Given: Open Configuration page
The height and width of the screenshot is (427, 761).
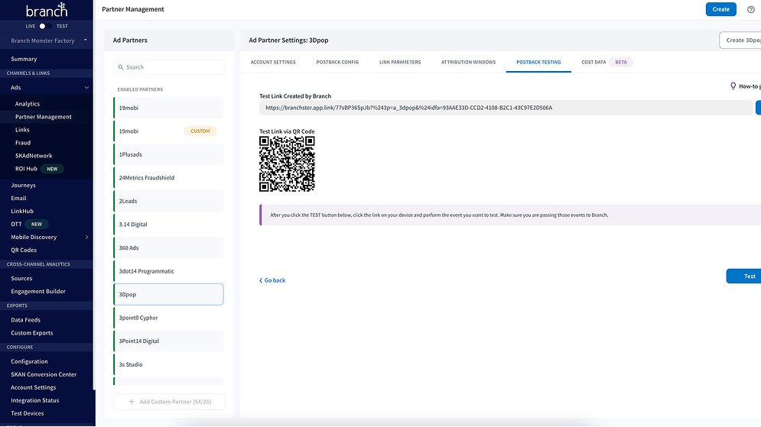Looking at the screenshot, I should [29, 361].
